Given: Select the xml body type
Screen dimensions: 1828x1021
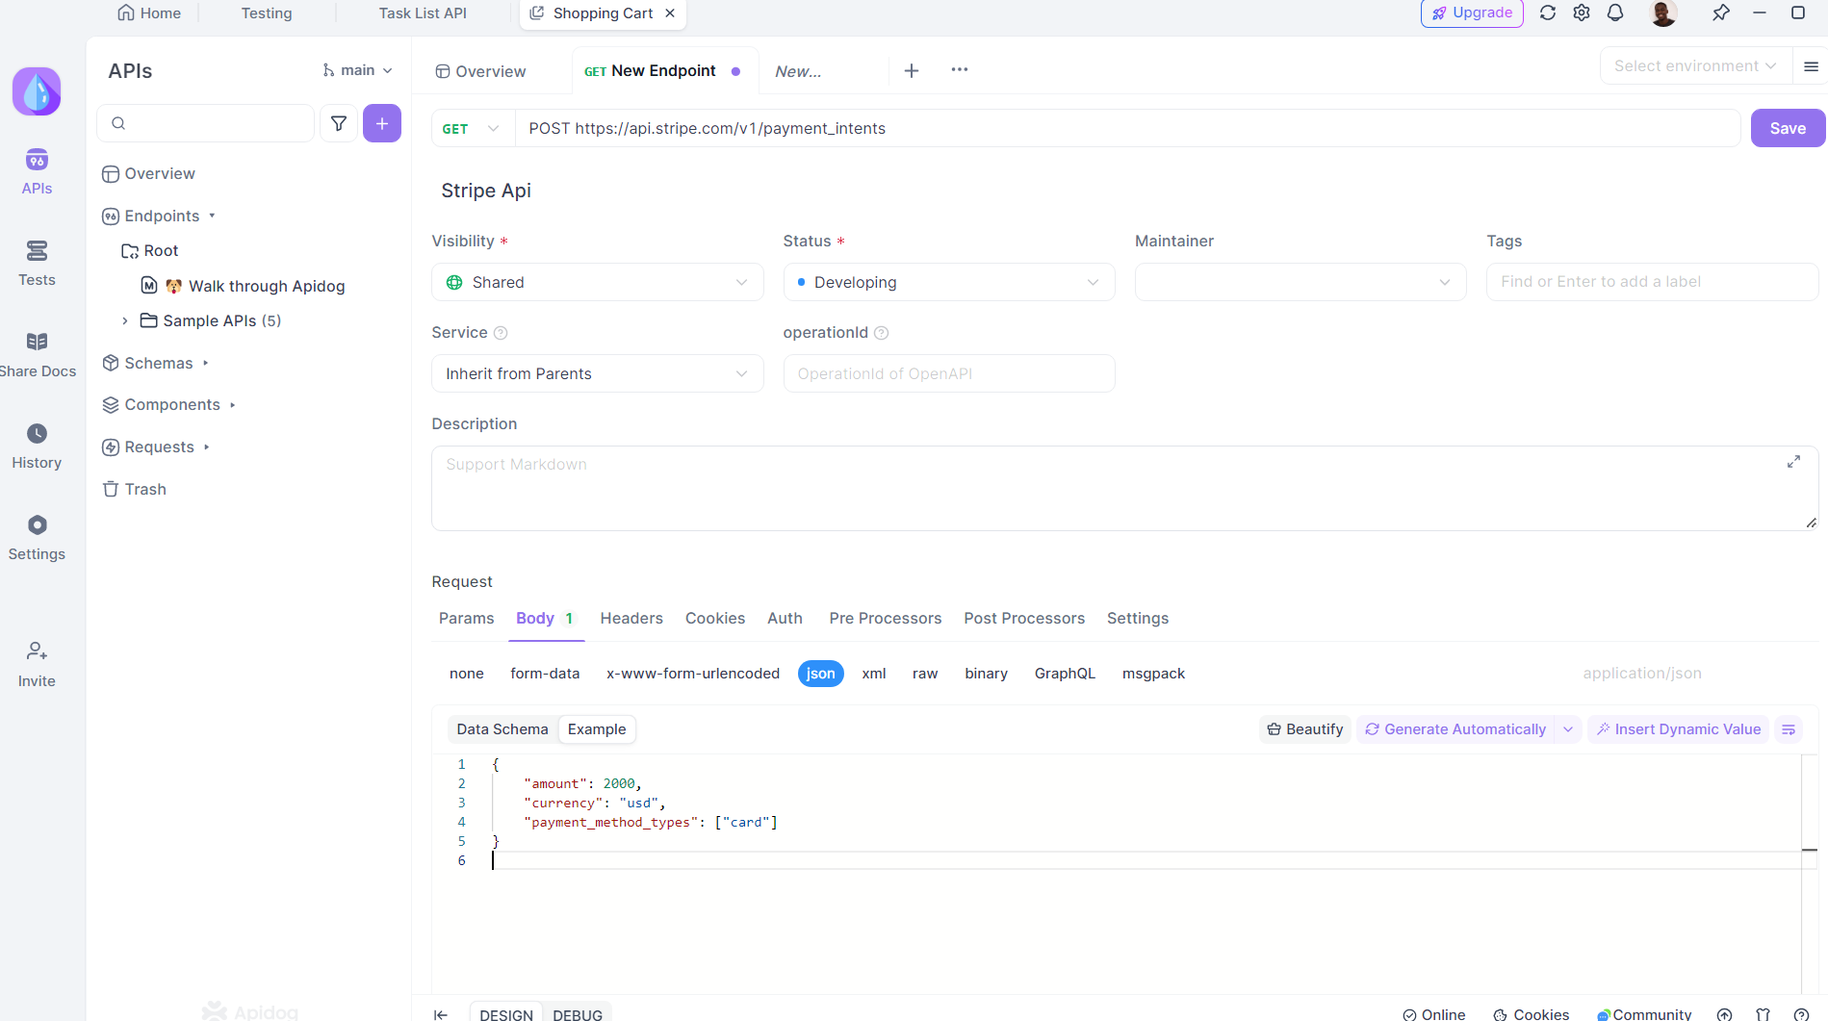Looking at the screenshot, I should click(x=874, y=674).
